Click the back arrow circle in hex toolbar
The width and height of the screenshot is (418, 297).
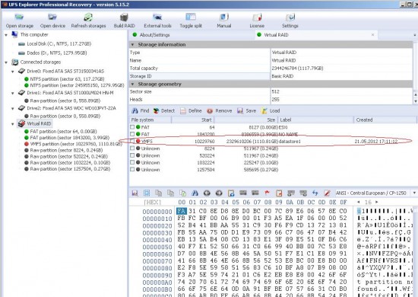click(x=207, y=193)
